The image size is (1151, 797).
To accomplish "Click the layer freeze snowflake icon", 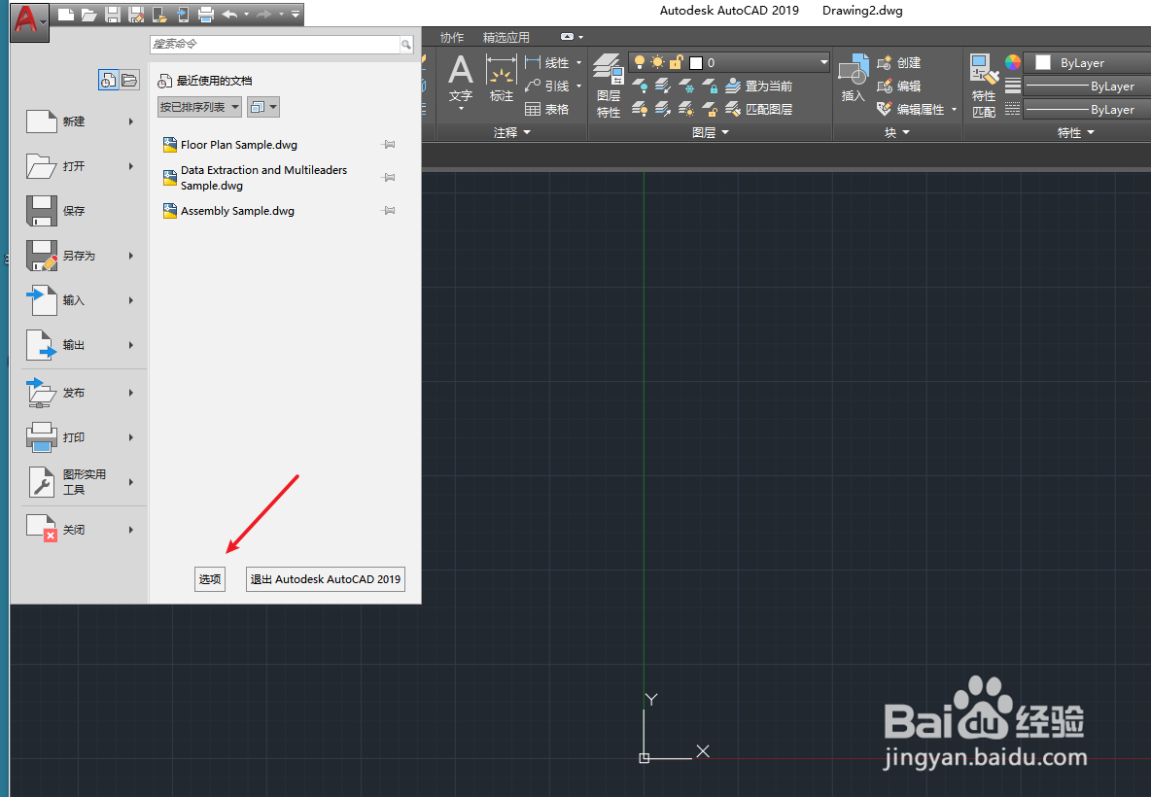I will (x=688, y=87).
